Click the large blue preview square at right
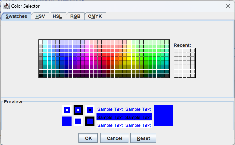Viewport: 235px width, 145px height. pos(163,115)
